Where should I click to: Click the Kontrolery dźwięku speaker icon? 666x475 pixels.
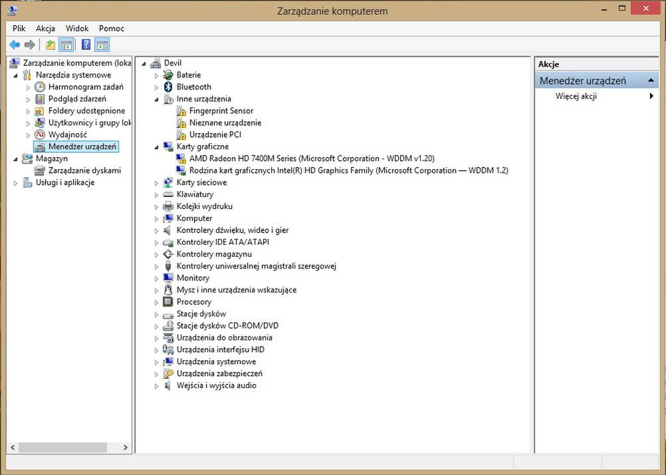point(168,230)
